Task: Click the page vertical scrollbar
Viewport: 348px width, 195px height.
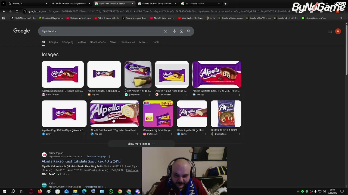Action: (346, 49)
